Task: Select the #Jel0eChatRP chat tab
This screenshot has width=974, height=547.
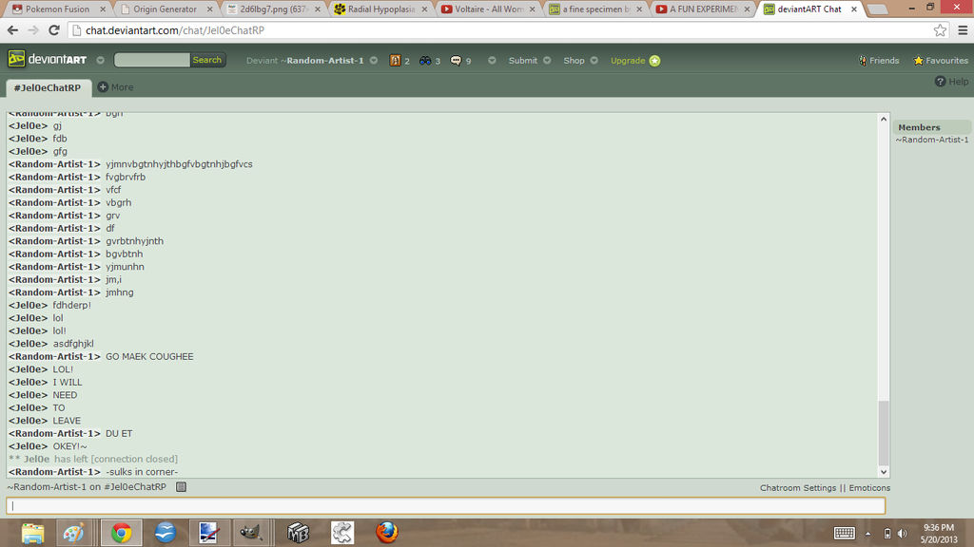Action: coord(48,87)
